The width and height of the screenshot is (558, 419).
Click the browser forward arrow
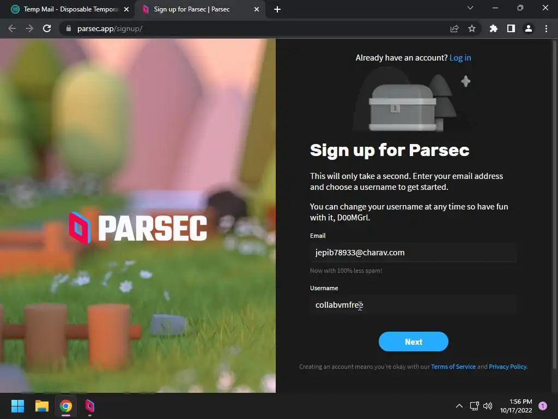pyautogui.click(x=29, y=28)
